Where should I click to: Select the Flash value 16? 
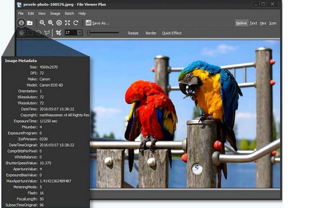pos(41,193)
